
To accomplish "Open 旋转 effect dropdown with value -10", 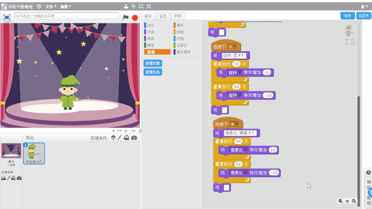I will tap(234, 95).
